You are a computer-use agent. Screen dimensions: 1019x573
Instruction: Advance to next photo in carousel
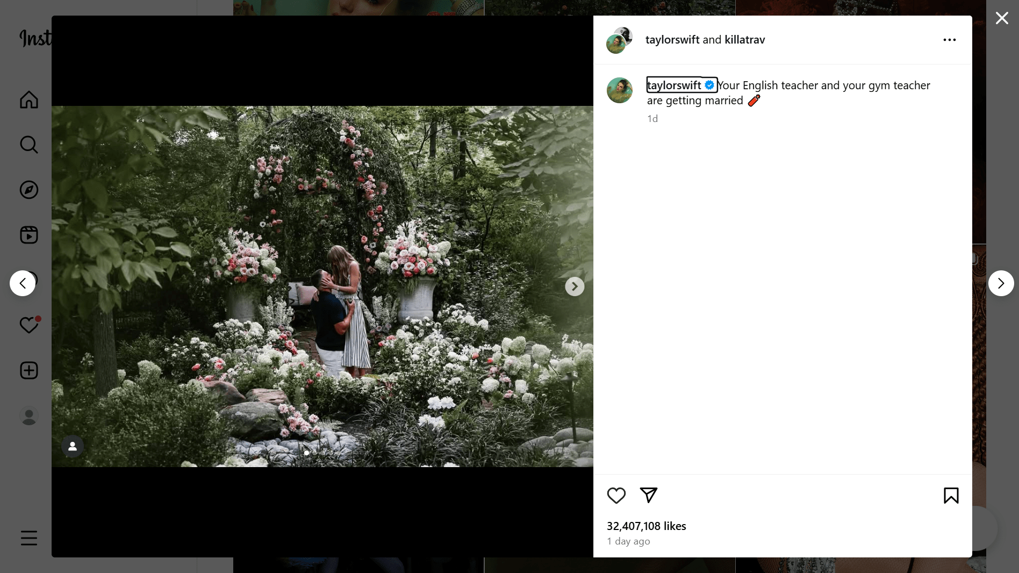tap(575, 286)
